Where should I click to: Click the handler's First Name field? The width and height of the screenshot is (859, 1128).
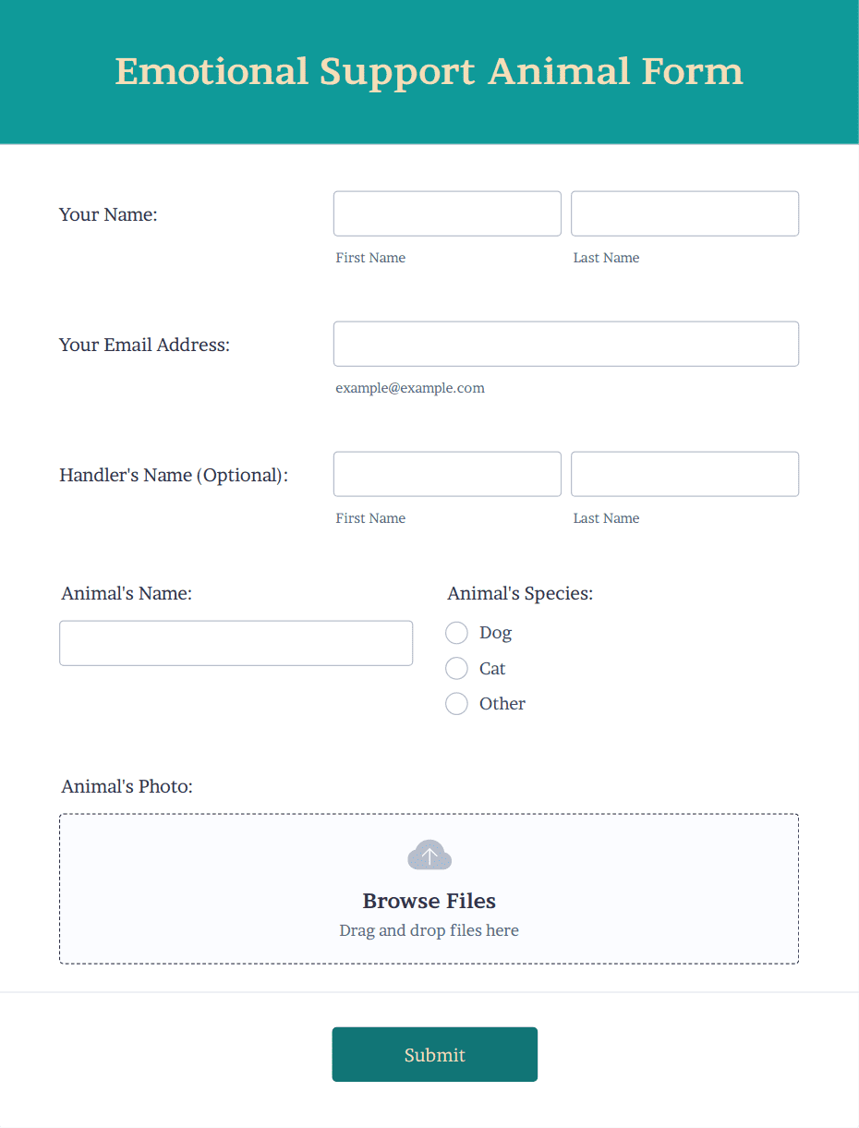pyautogui.click(x=447, y=474)
